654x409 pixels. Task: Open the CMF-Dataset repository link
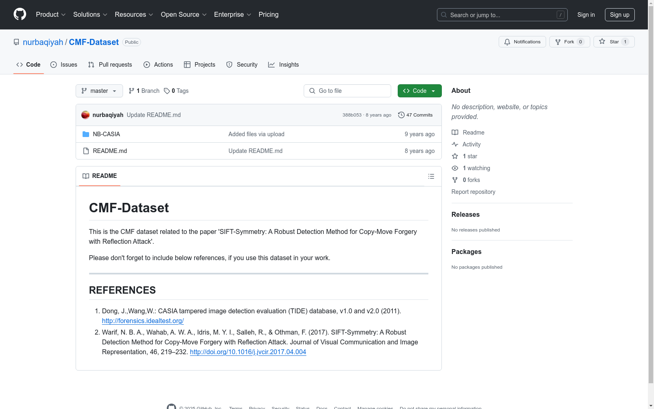pos(94,42)
